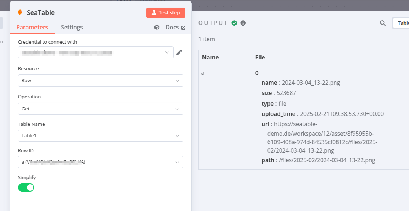
Task: Click the file name 2024-03-04_13-22.png value
Action: point(311,83)
